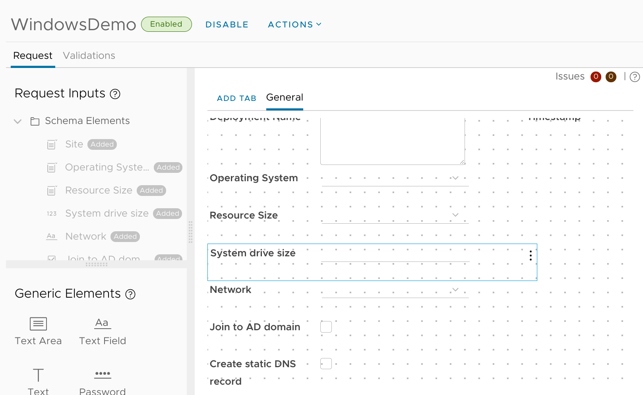This screenshot has width=643, height=395.
Task: Click the Request Inputs help icon
Action: [115, 94]
